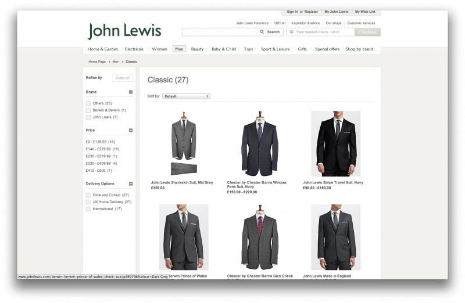Click the Clear all button
Screen dimensions: 465x303
tap(123, 78)
